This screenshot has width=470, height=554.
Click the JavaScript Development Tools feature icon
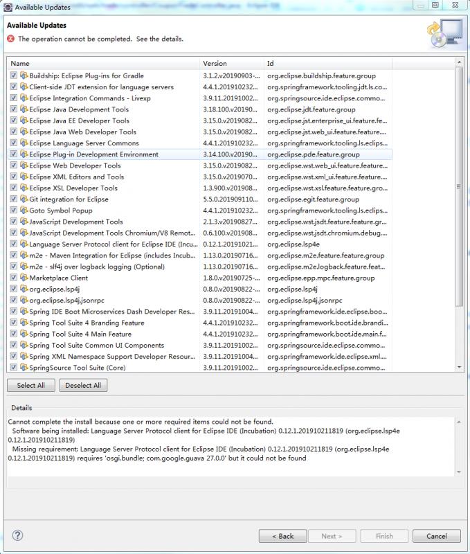click(24, 222)
